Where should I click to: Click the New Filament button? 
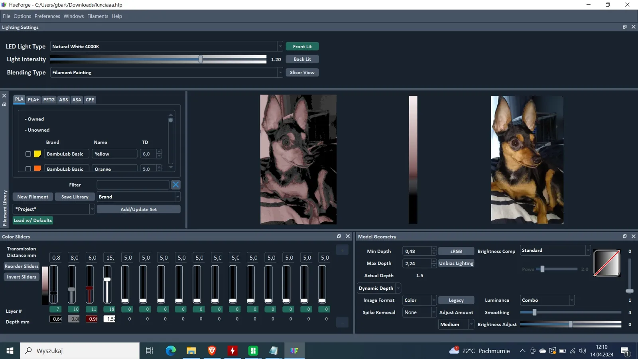[33, 197]
